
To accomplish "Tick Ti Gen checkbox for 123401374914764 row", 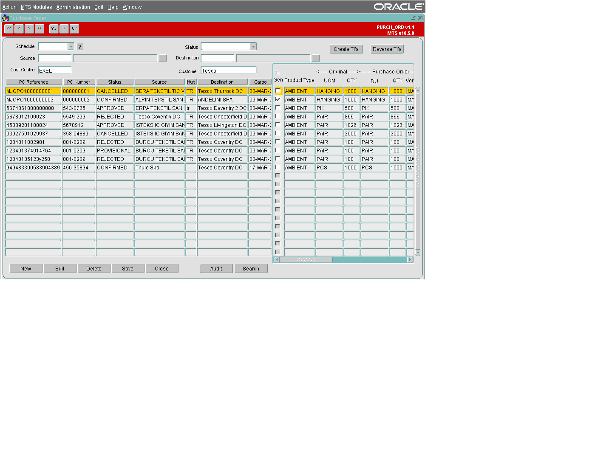I will [278, 150].
